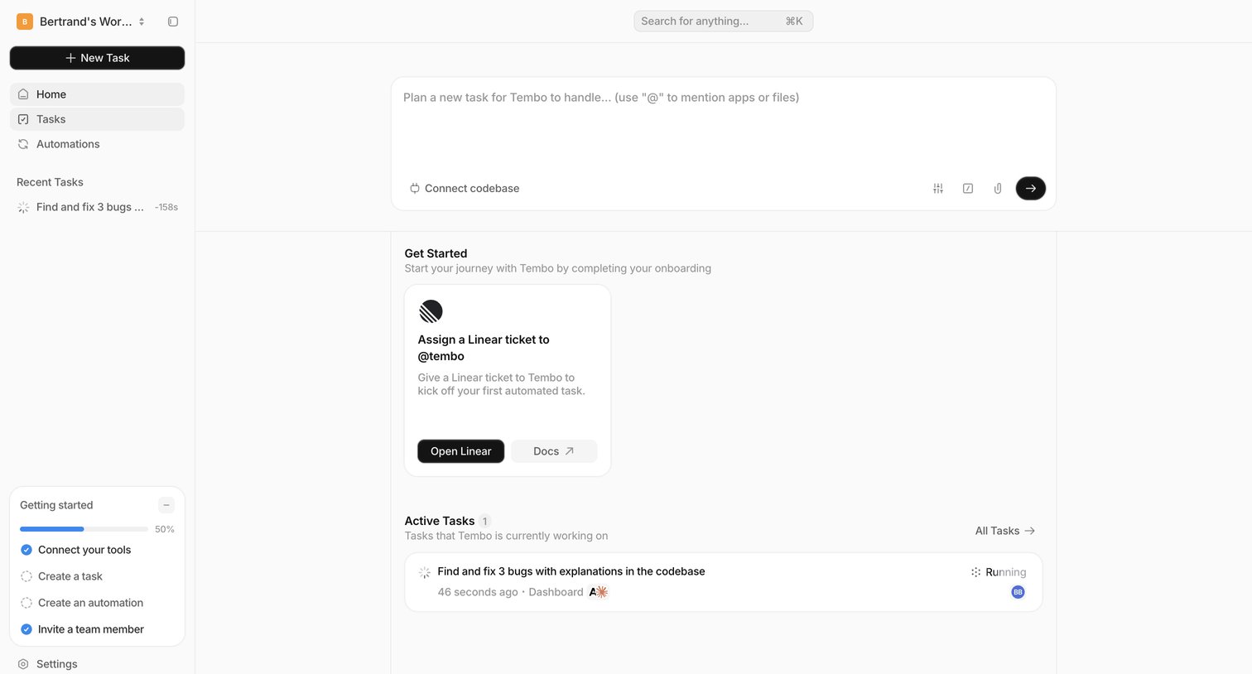Open recent task Find and fix 3 bugs
The height and width of the screenshot is (674, 1252).
(97, 207)
